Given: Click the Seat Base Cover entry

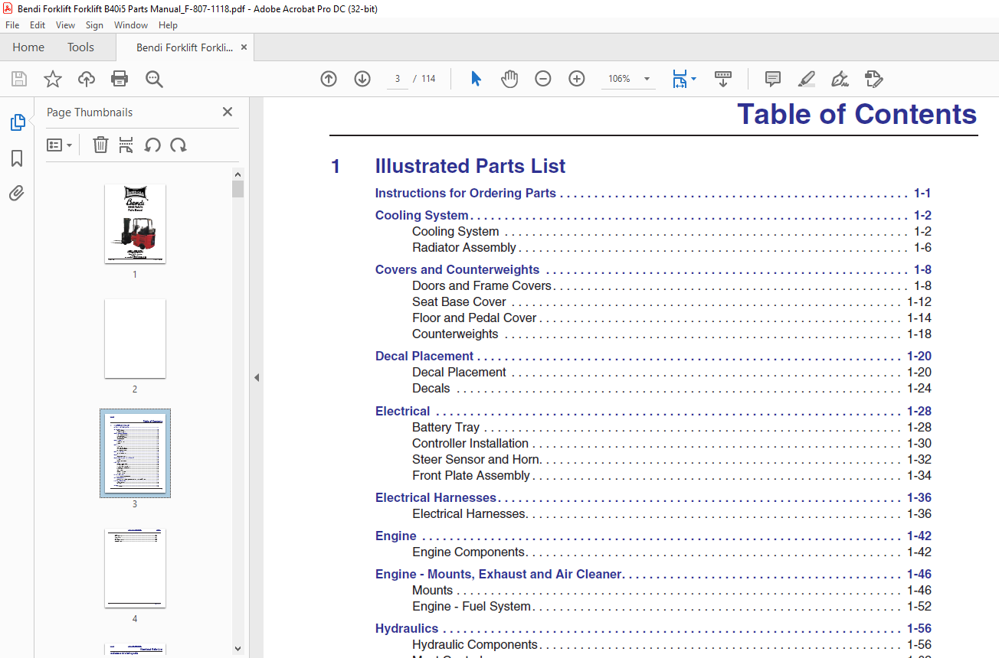Looking at the screenshot, I should click(459, 301).
